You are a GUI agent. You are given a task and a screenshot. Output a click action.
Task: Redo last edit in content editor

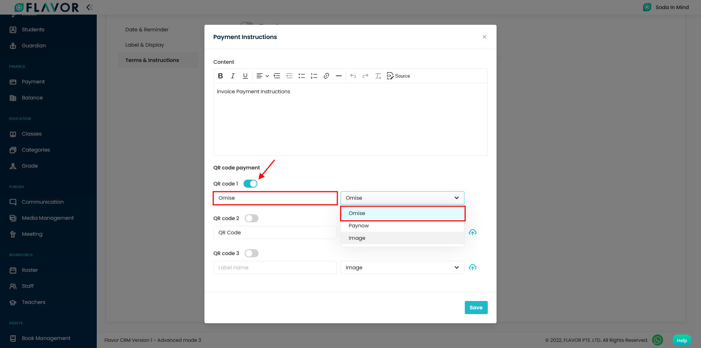tap(365, 76)
